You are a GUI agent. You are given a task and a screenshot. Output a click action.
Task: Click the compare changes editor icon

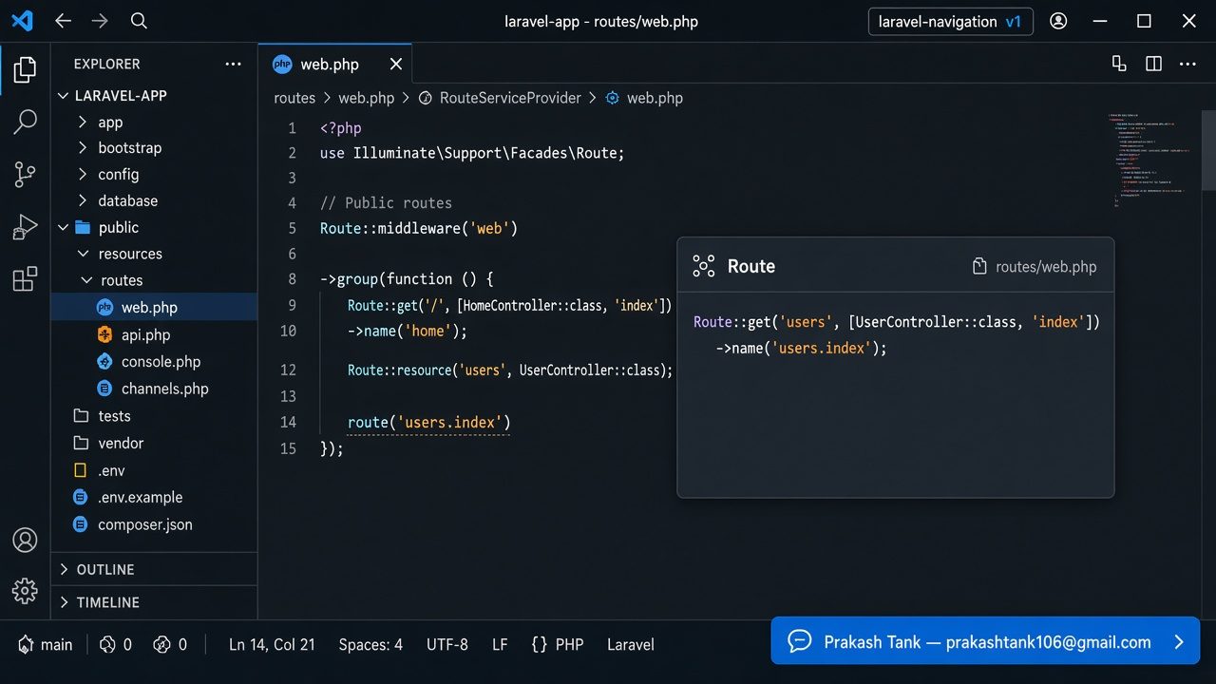click(1119, 64)
